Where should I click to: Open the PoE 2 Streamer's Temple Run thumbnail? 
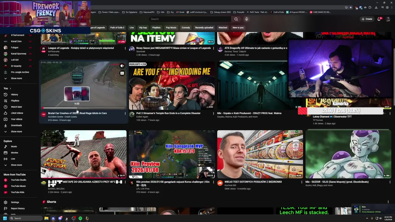pos(172,85)
